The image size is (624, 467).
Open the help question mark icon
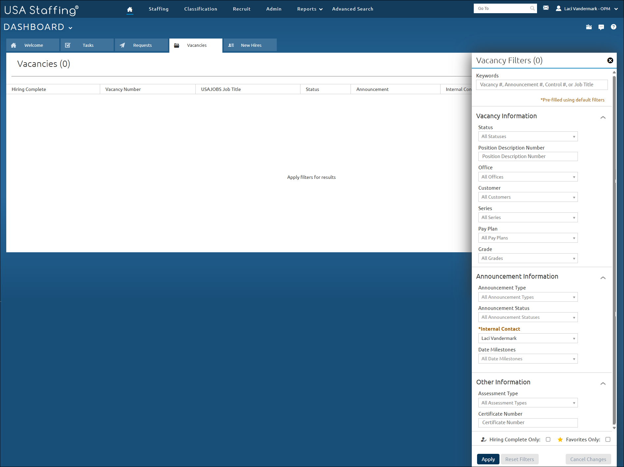coord(613,27)
